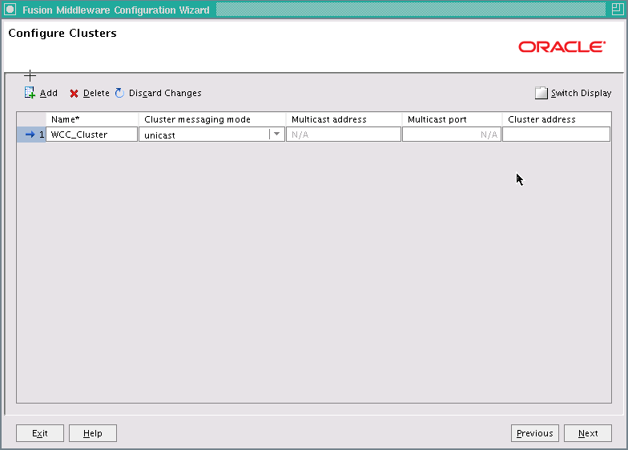
Task: Click the Multicast address N/A field
Action: [343, 135]
